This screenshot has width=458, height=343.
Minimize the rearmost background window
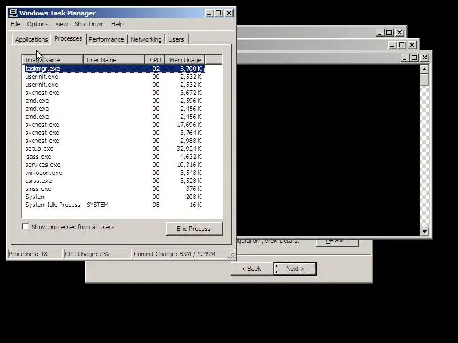380,33
